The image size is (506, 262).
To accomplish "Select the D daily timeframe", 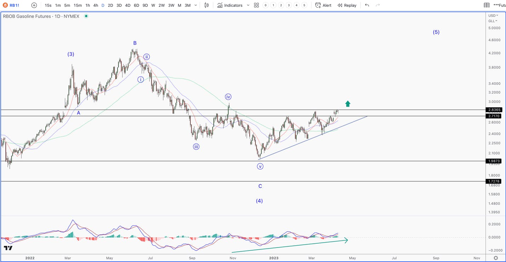I will point(103,5).
